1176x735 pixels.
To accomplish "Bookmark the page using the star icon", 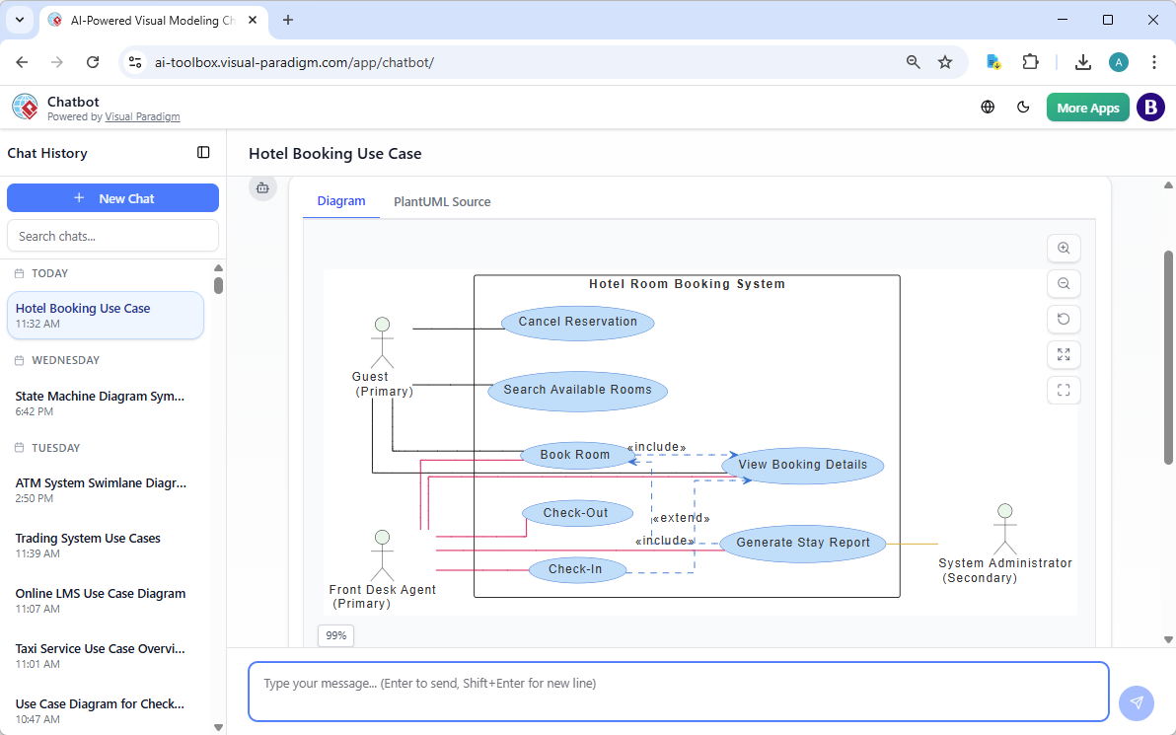I will (945, 61).
